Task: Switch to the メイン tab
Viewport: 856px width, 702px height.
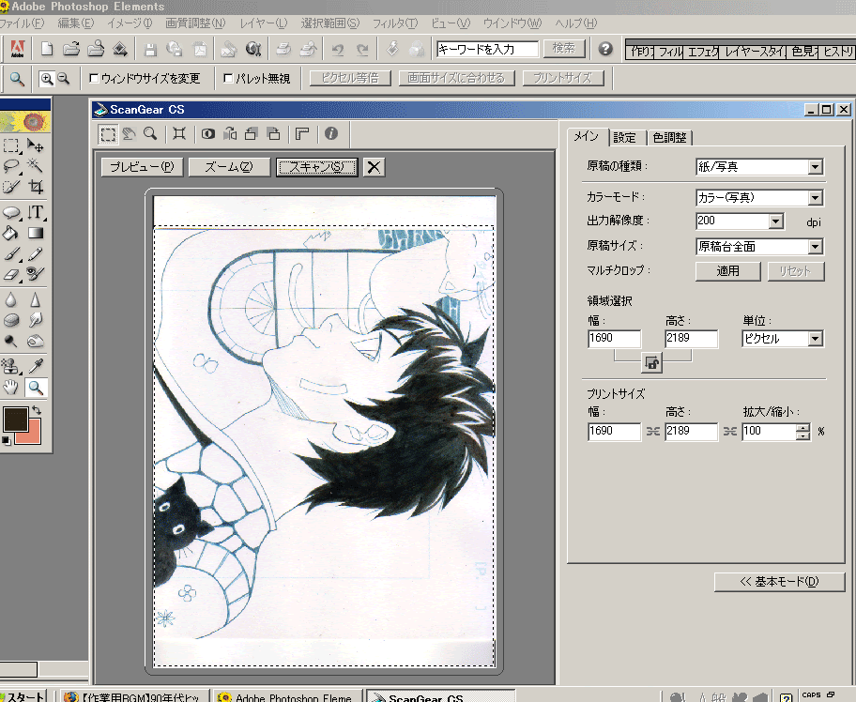Action: point(588,136)
